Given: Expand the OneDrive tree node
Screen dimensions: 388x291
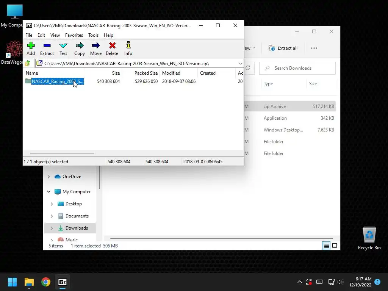Looking at the screenshot, I should (48, 177).
